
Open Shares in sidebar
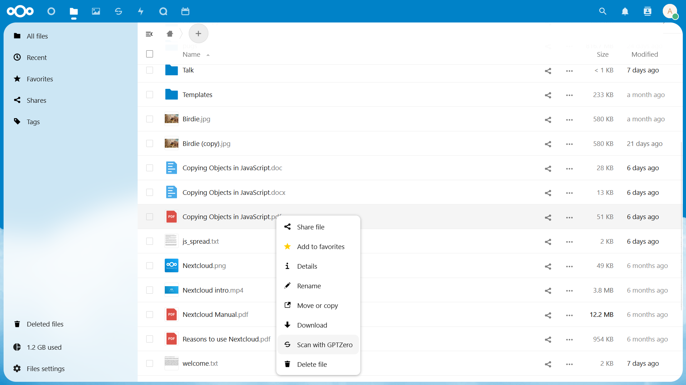(70, 100)
